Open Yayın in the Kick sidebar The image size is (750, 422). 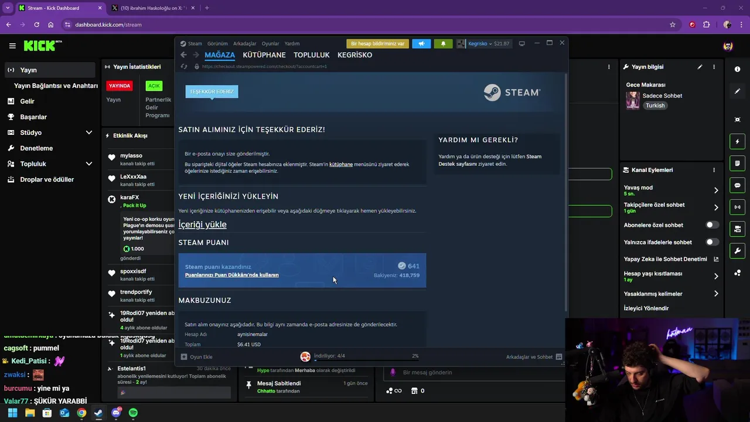pyautogui.click(x=49, y=70)
